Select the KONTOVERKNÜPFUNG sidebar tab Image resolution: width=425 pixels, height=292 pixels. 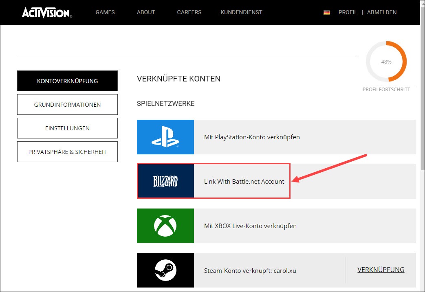pos(68,81)
